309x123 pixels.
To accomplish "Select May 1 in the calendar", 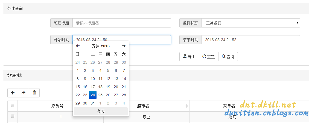I will [x=78, y=70].
